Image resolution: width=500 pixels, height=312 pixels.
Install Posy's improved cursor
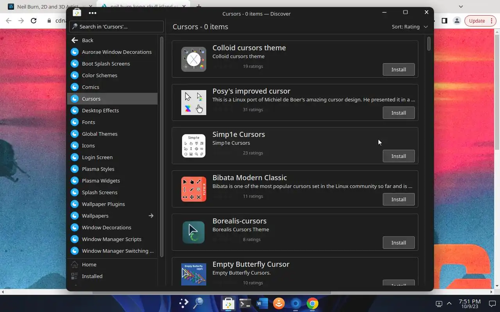tap(398, 113)
